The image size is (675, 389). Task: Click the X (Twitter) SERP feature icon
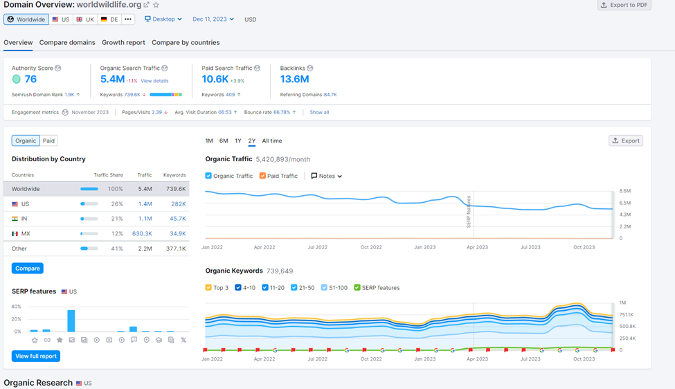[x=183, y=340]
